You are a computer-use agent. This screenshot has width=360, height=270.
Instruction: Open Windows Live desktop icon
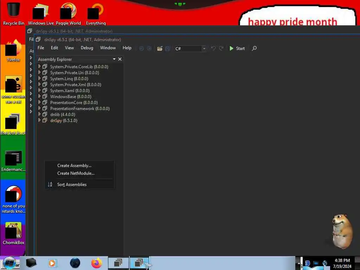coord(41,14)
